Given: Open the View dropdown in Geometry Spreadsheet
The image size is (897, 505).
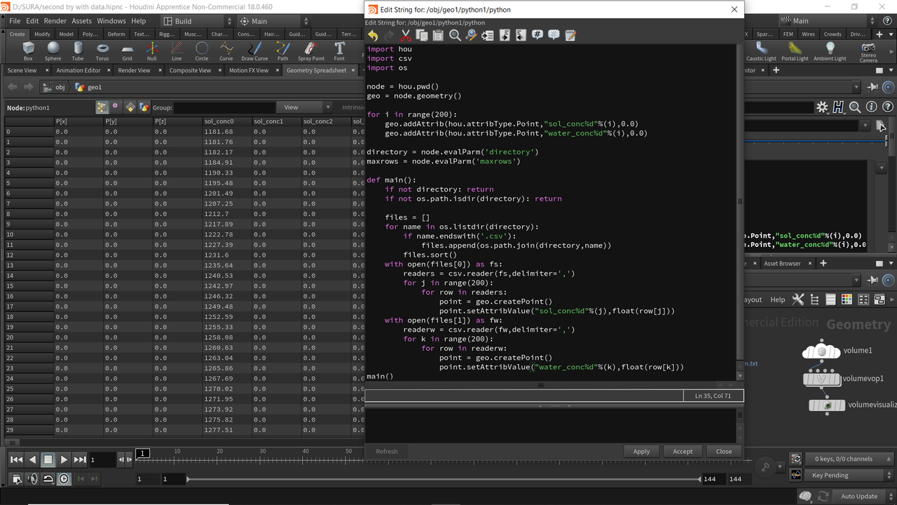Looking at the screenshot, I should tap(304, 107).
